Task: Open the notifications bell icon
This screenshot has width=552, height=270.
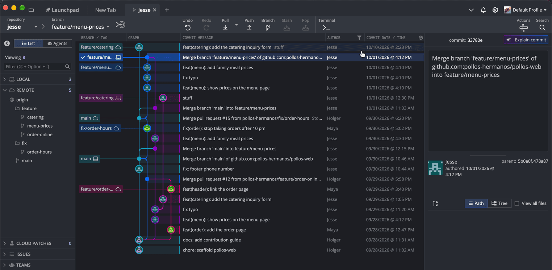Action: pyautogui.click(x=483, y=10)
